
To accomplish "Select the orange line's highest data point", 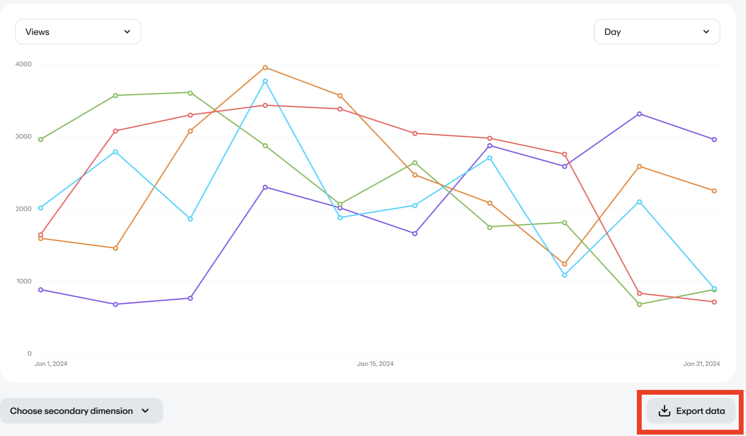I will (x=265, y=68).
